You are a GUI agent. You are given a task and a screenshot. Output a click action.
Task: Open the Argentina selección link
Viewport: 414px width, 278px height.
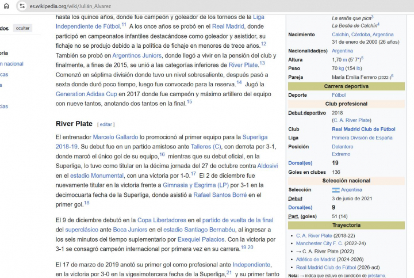(351, 190)
